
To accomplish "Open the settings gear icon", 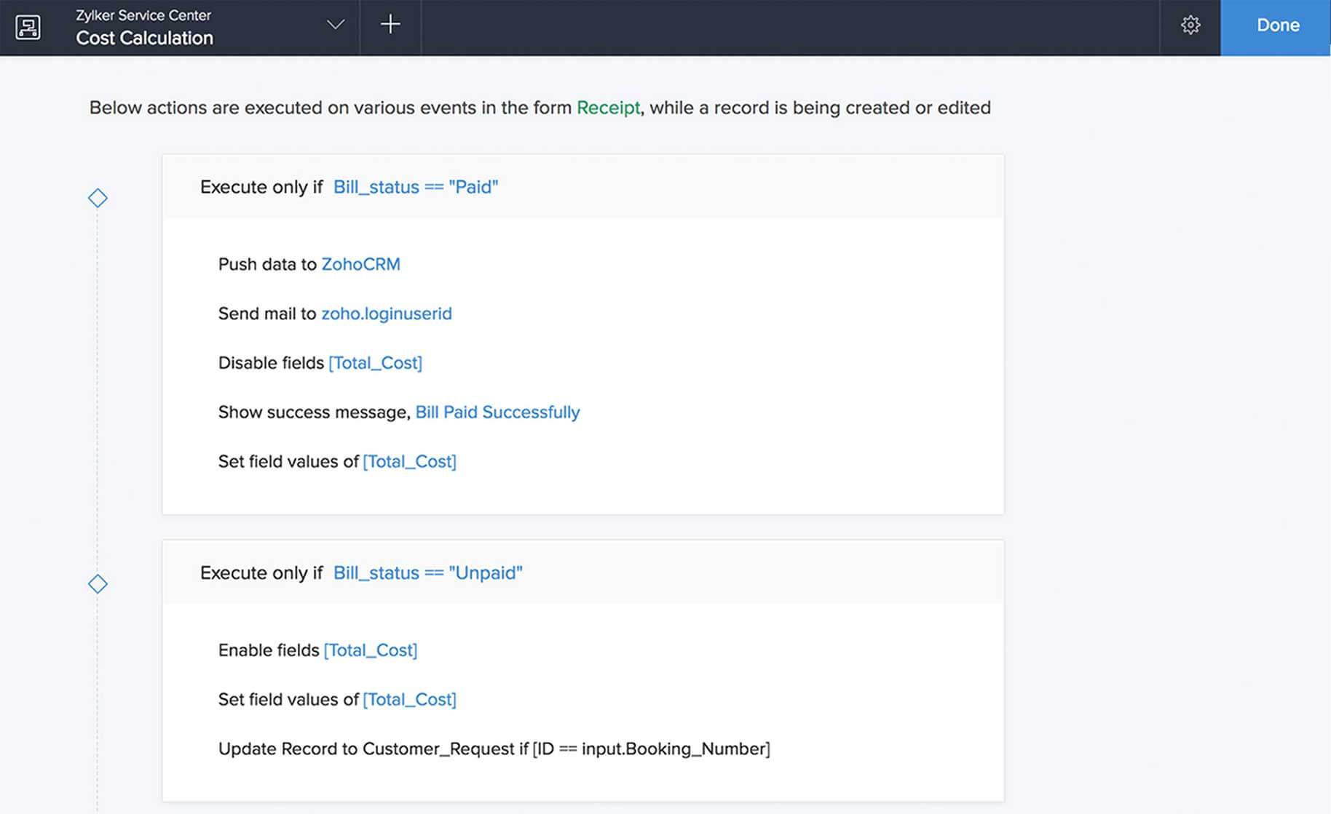I will pos(1190,25).
